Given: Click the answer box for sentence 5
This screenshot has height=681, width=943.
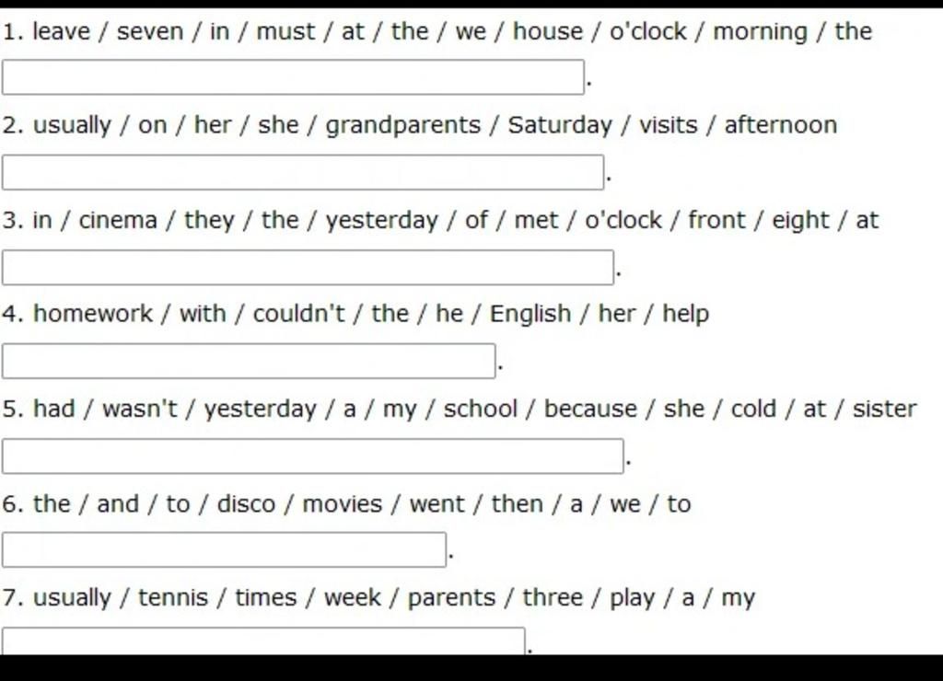Looking at the screenshot, I should tap(313, 456).
